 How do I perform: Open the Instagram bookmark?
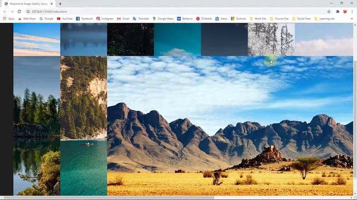point(105,18)
